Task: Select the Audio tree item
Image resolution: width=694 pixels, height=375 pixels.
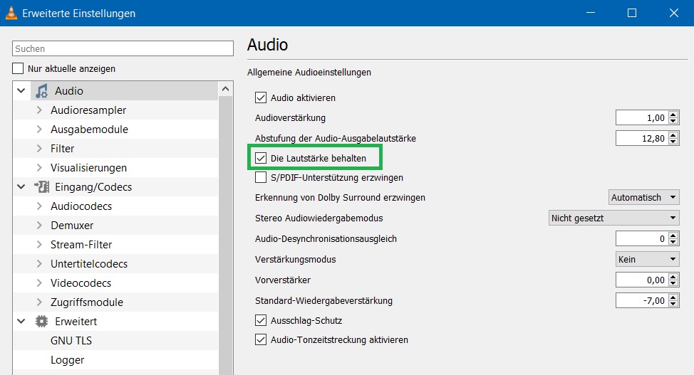Action: click(x=69, y=91)
